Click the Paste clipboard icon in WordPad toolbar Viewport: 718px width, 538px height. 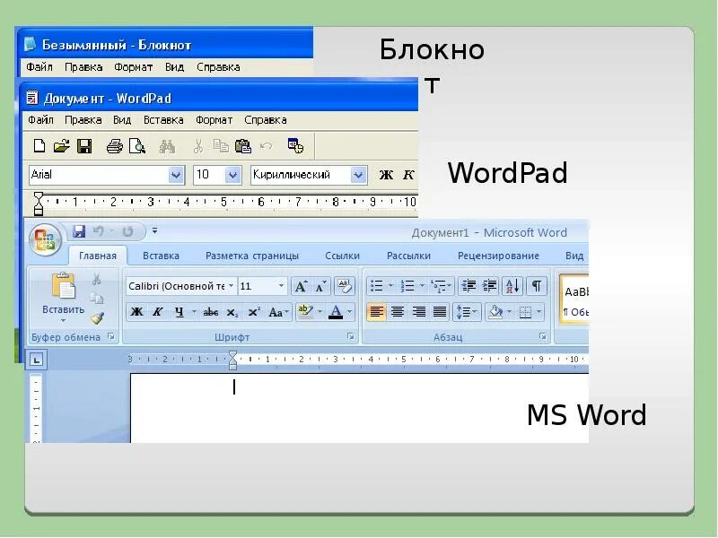242,146
